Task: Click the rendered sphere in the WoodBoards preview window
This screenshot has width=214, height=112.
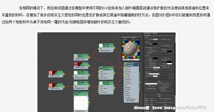Action: pos(131,49)
